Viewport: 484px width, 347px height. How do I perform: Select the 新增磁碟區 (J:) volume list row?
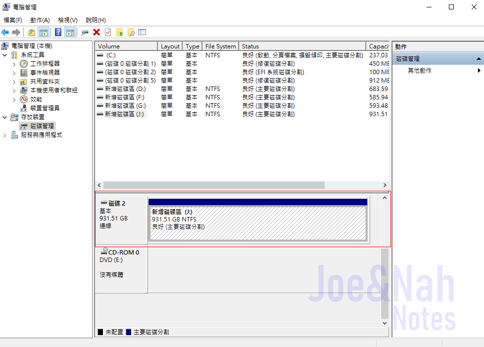pos(242,114)
